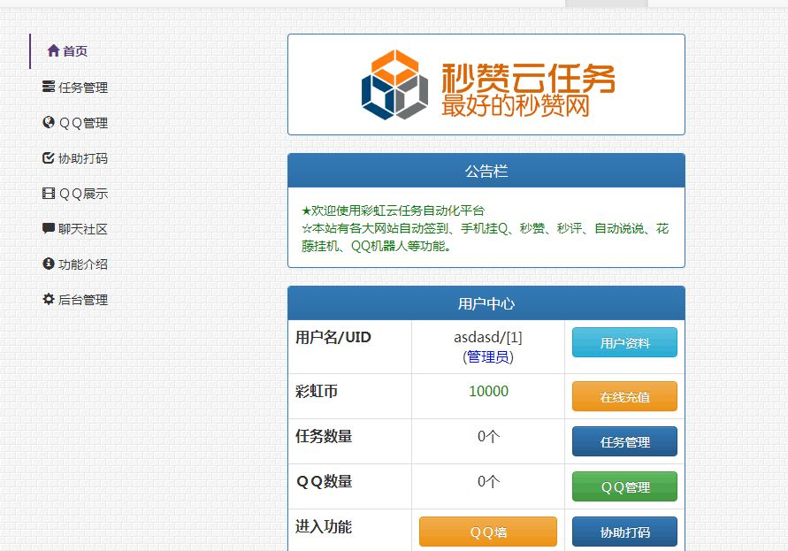
Task: Open 聊天社区 from the sidebar
Action: (x=75, y=229)
